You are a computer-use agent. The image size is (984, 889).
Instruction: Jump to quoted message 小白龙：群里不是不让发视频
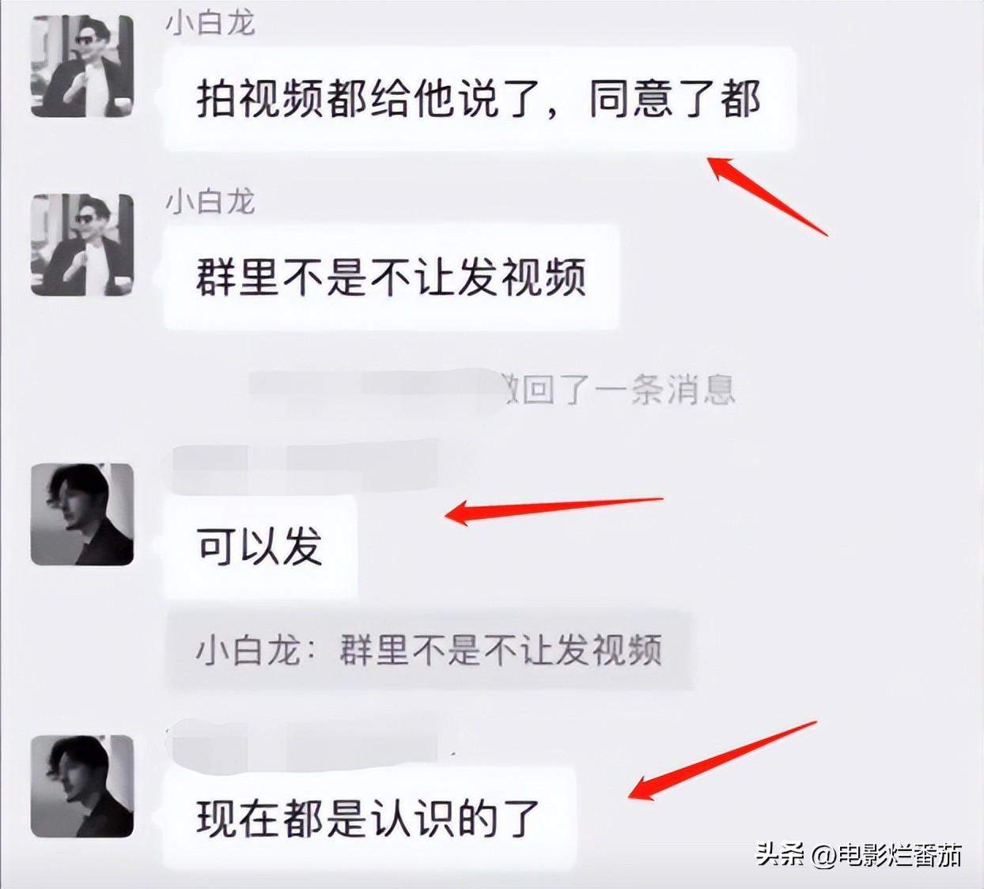pos(430,650)
